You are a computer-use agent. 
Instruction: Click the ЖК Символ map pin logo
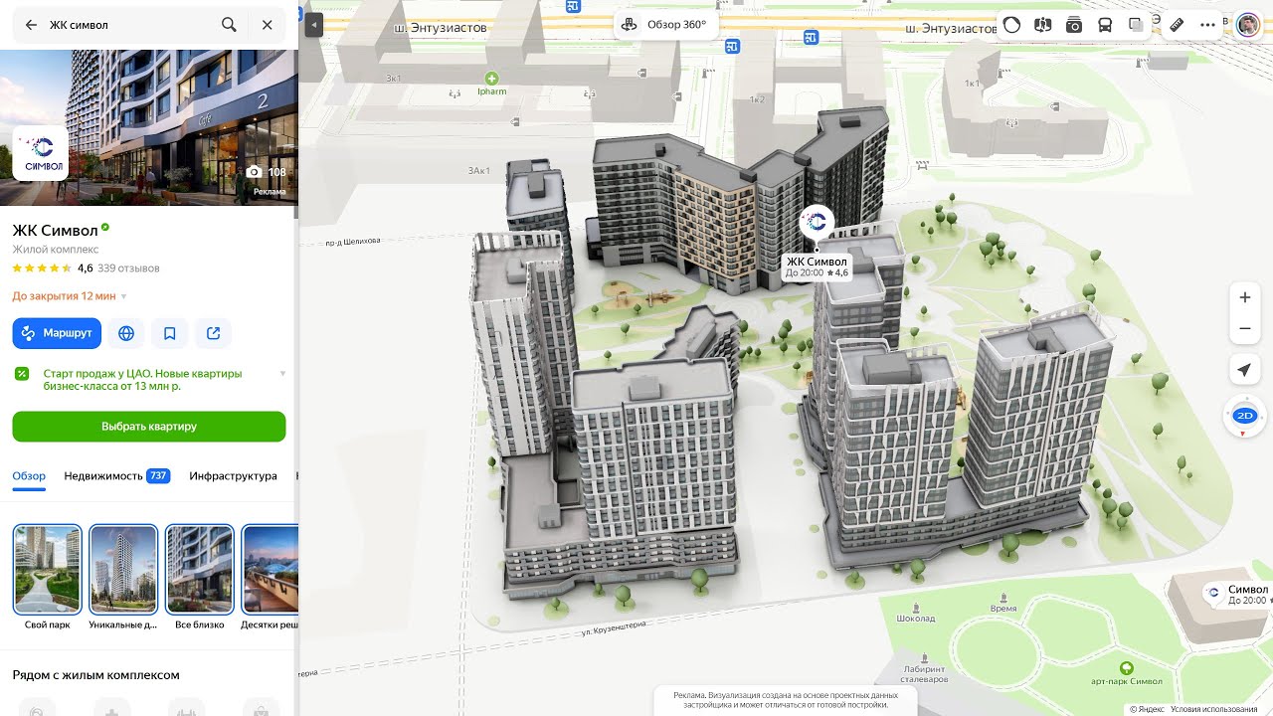point(817,223)
